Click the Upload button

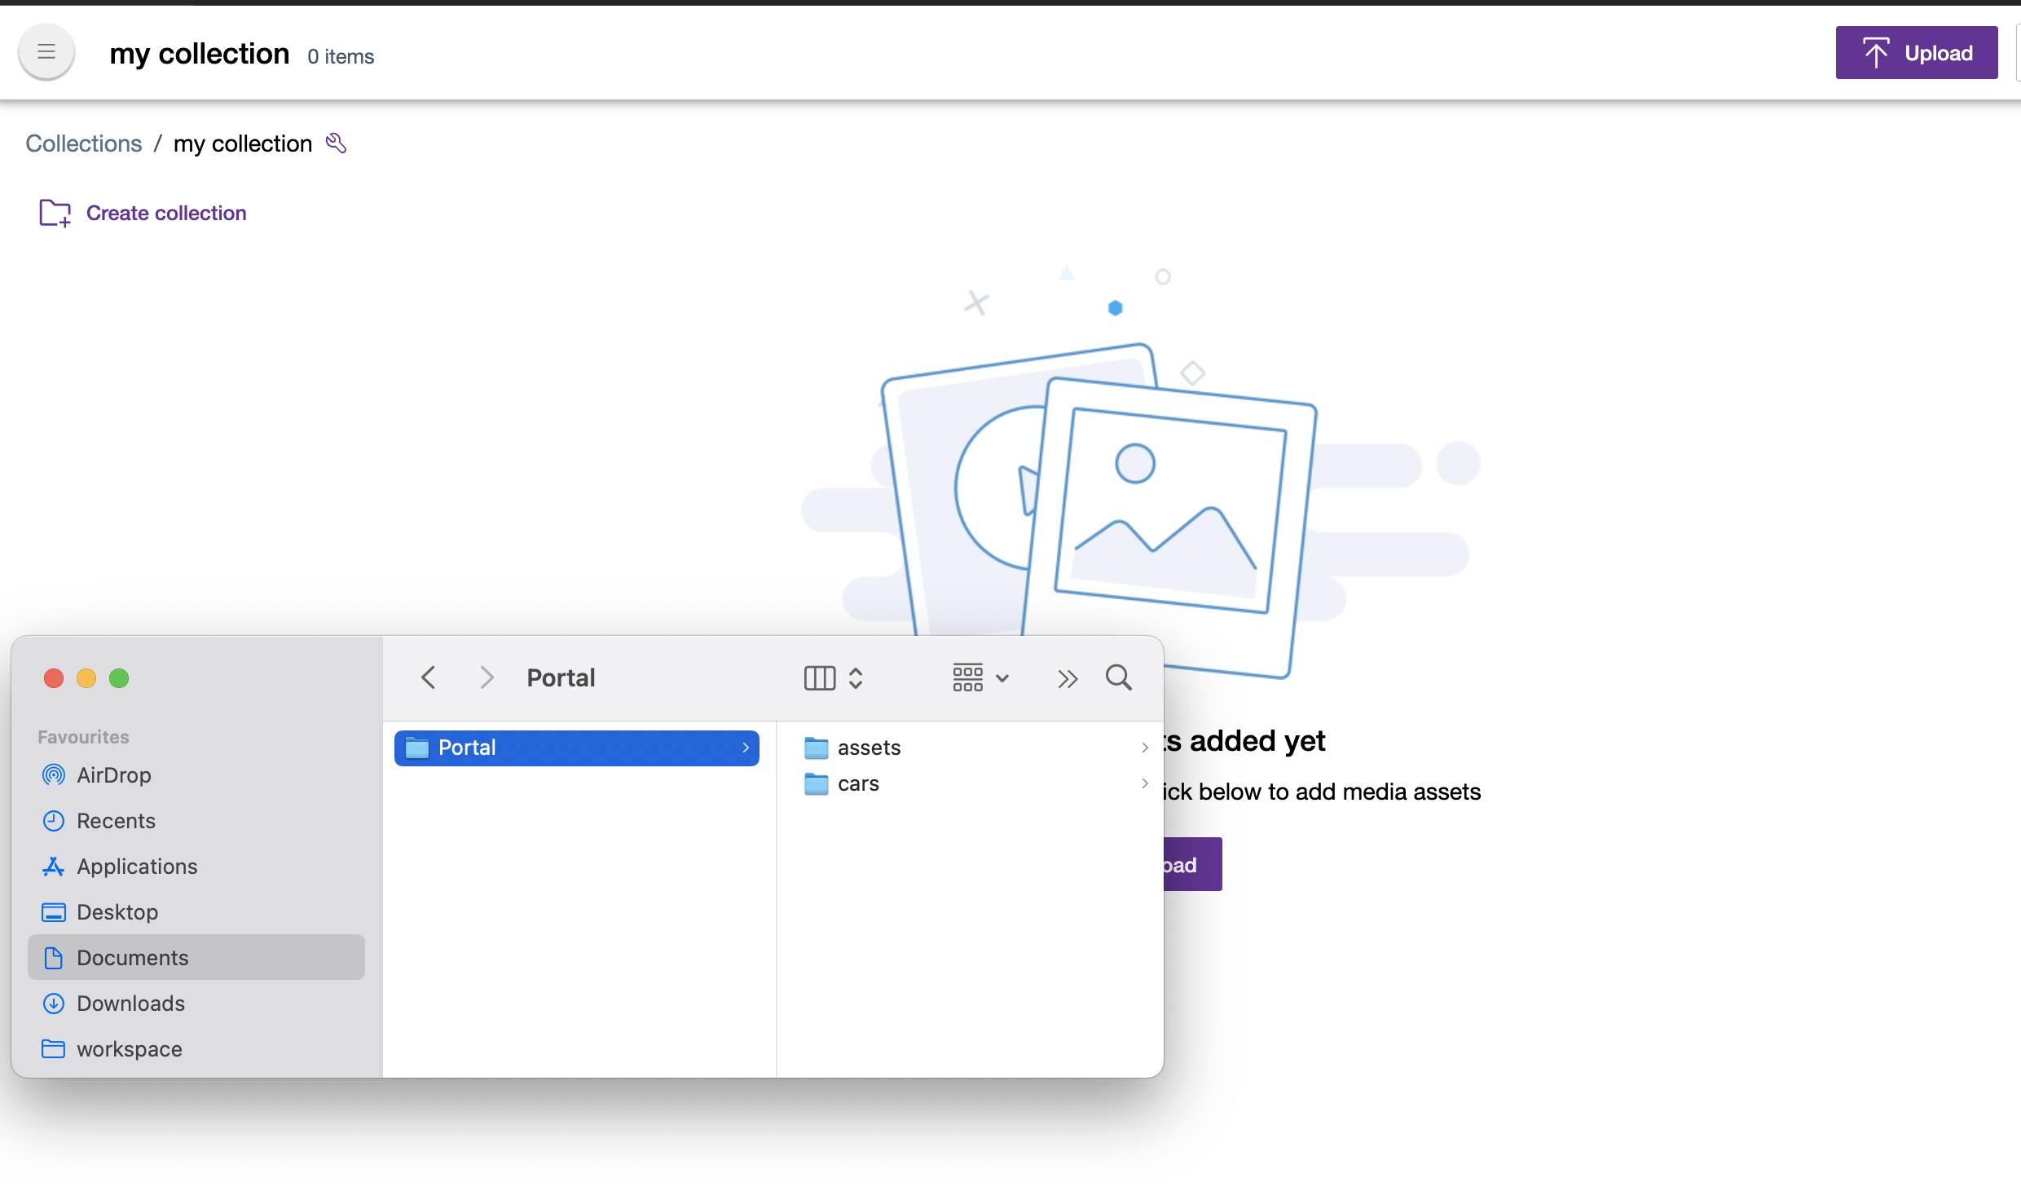pyautogui.click(x=1916, y=51)
